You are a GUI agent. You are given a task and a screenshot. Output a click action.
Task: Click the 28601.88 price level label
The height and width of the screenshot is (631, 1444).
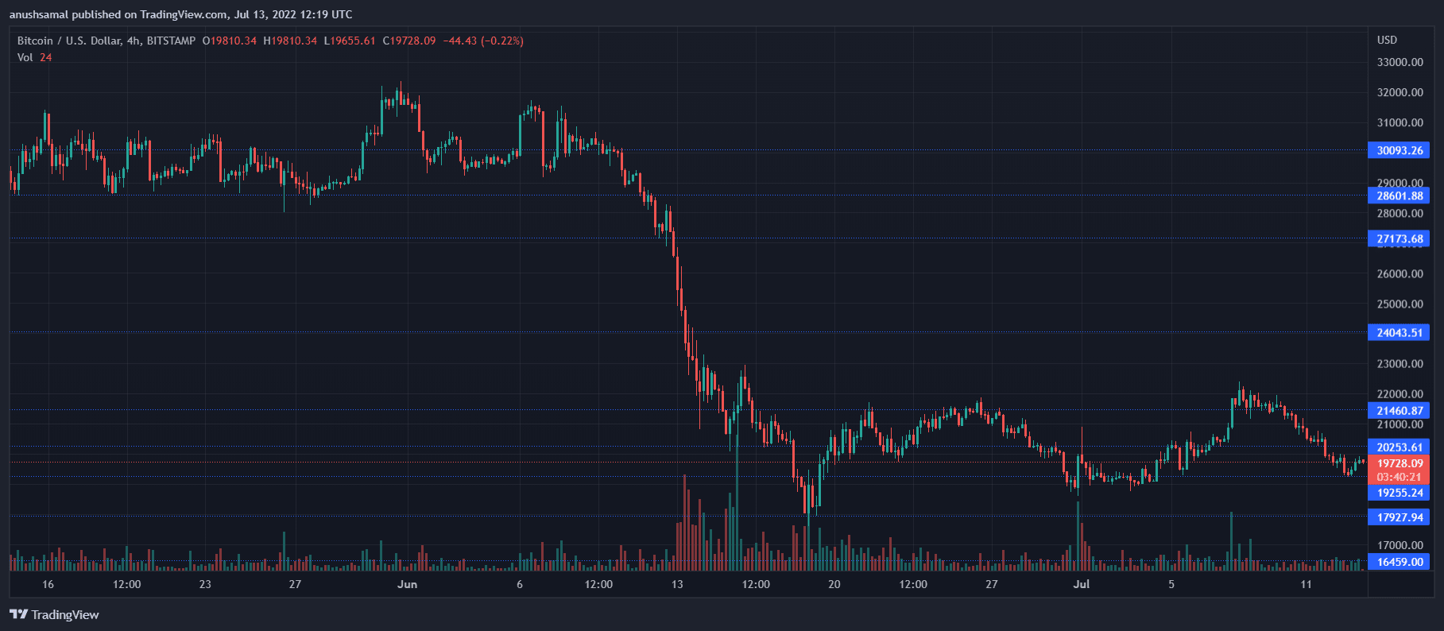(x=1399, y=195)
